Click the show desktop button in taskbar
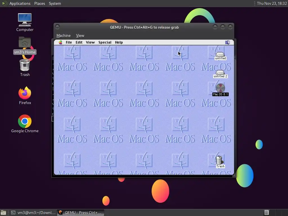This screenshot has height=216, width=288. (3, 213)
